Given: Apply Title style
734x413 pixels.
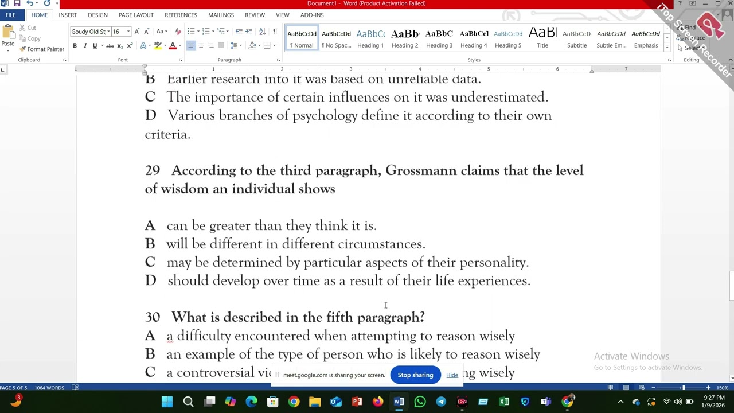Looking at the screenshot, I should tap(542, 38).
